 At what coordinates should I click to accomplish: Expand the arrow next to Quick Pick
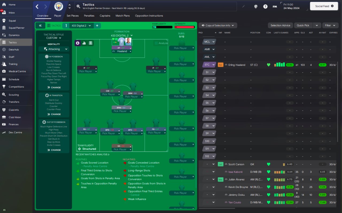click(317, 25)
